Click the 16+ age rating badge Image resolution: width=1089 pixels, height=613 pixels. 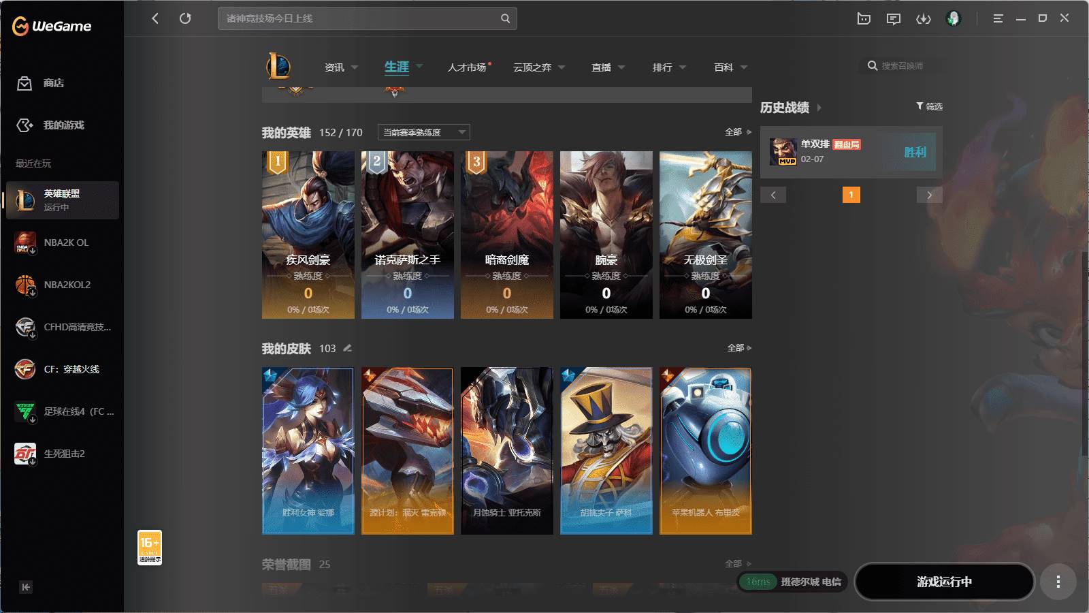150,548
